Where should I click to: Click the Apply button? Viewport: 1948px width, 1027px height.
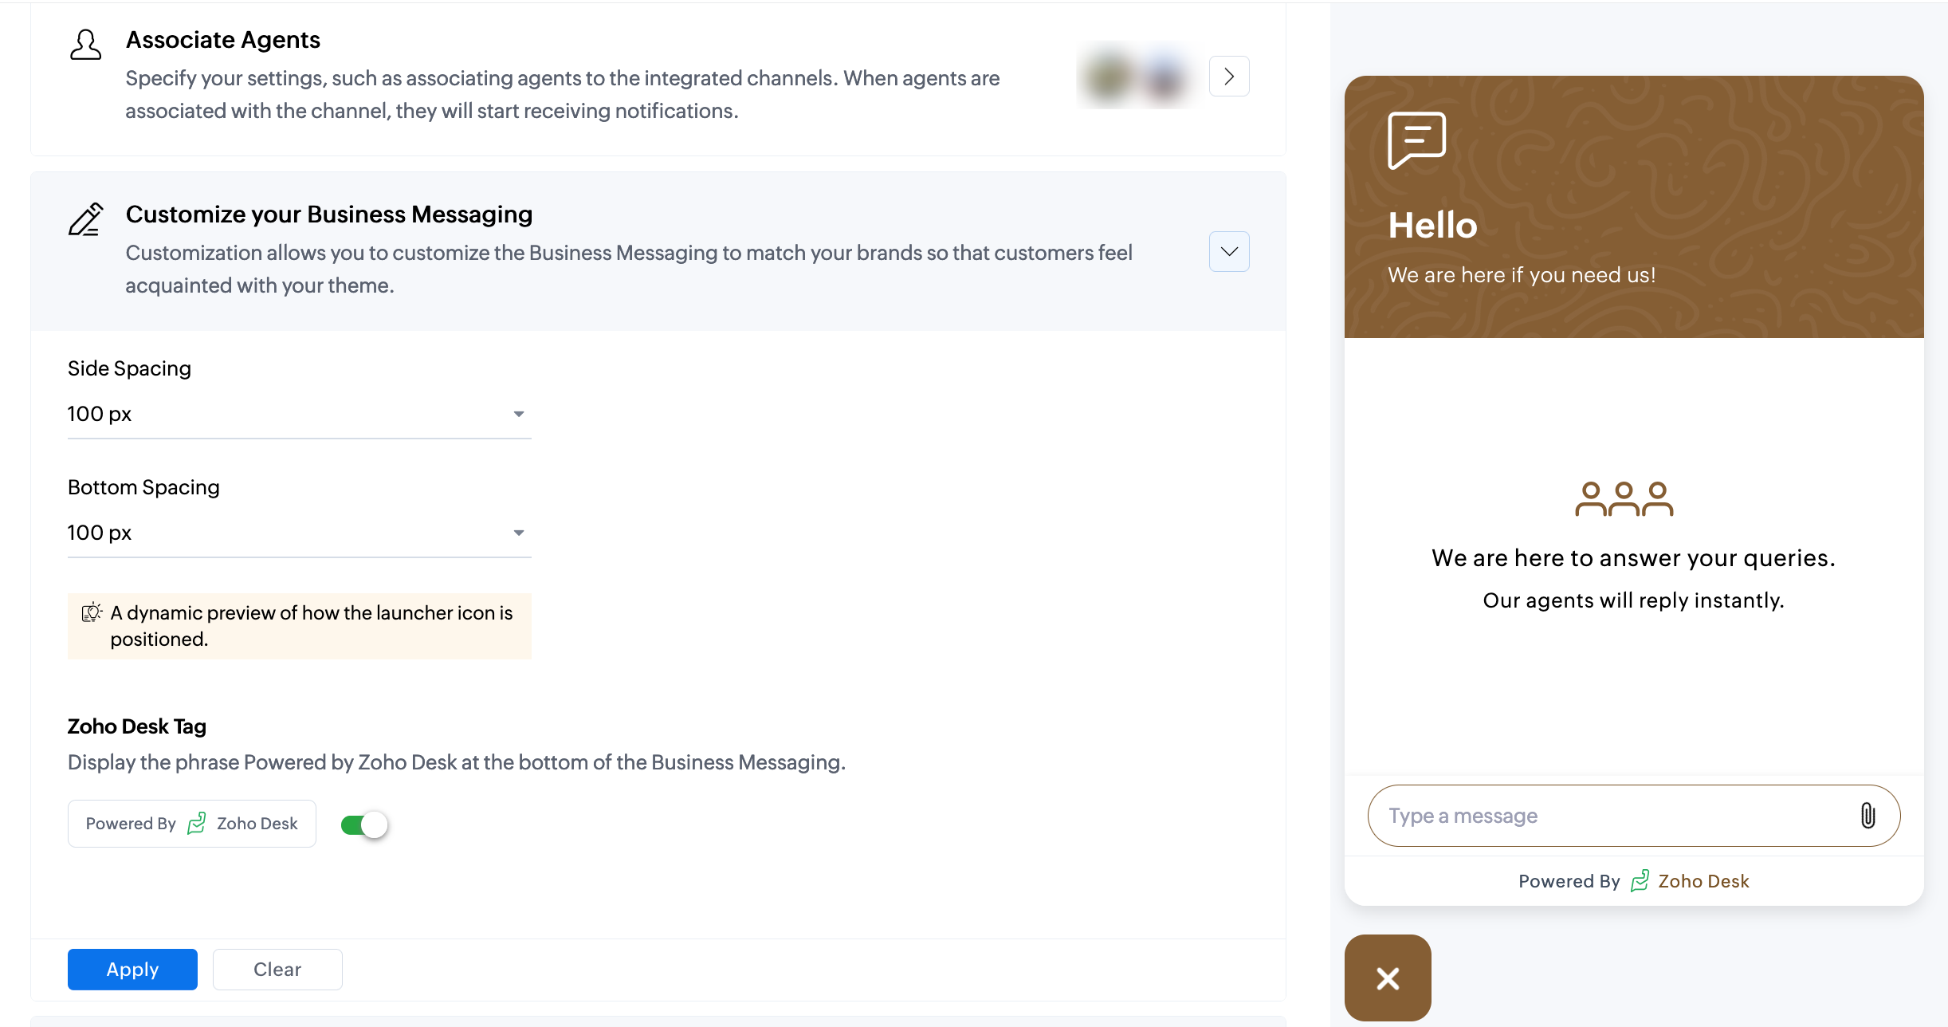pyautogui.click(x=132, y=970)
